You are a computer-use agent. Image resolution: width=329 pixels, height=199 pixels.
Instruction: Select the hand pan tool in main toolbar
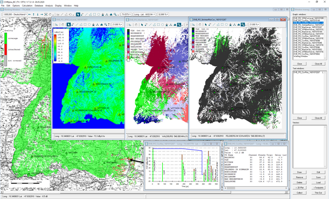pyautogui.click(x=50, y=14)
